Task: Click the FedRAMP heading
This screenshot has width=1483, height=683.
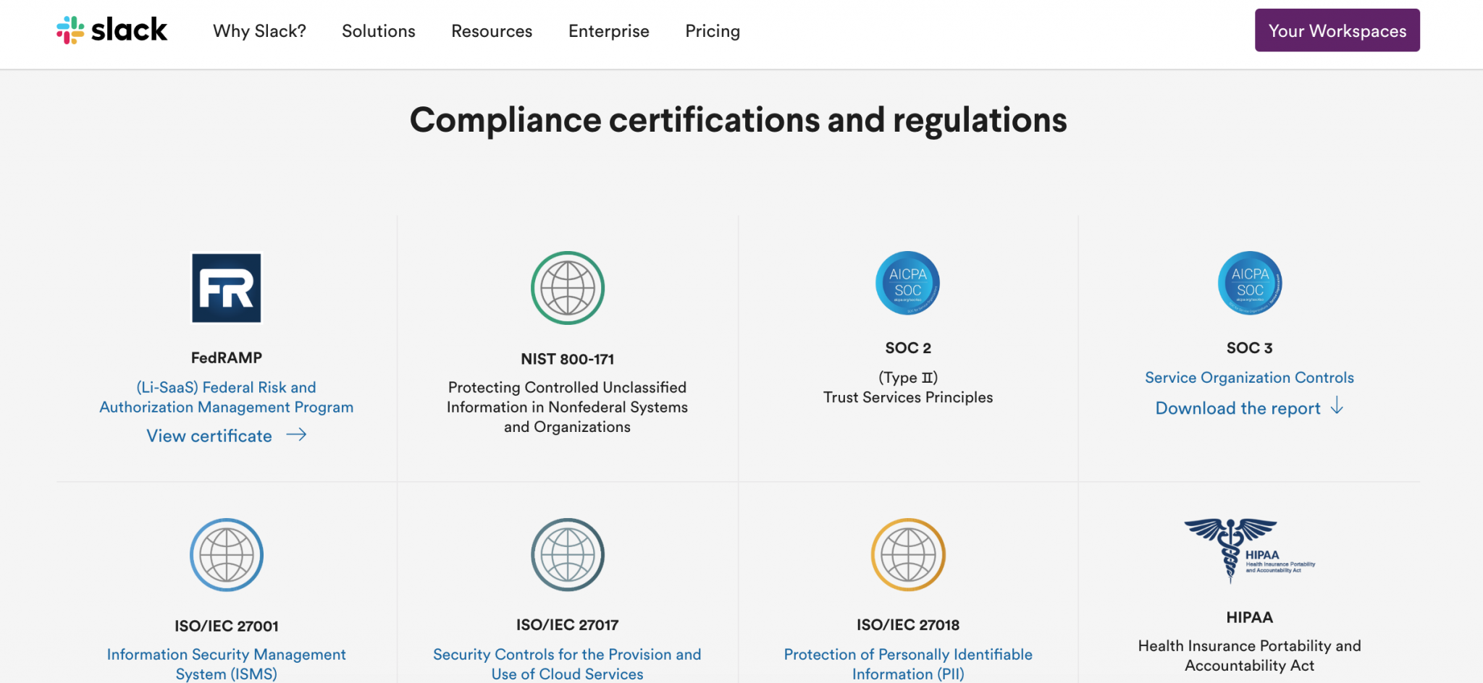Action: point(227,357)
